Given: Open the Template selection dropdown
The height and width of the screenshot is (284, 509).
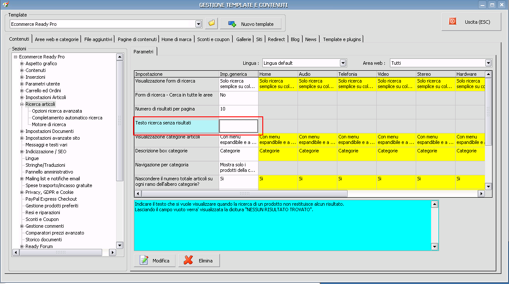Looking at the screenshot, I should click(x=198, y=24).
